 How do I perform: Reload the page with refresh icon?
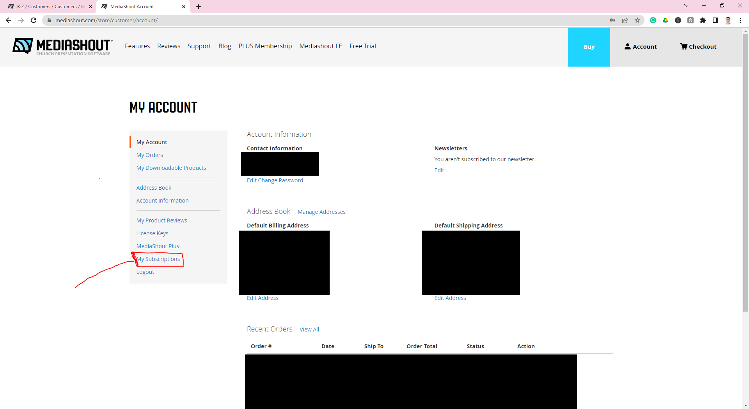click(34, 20)
